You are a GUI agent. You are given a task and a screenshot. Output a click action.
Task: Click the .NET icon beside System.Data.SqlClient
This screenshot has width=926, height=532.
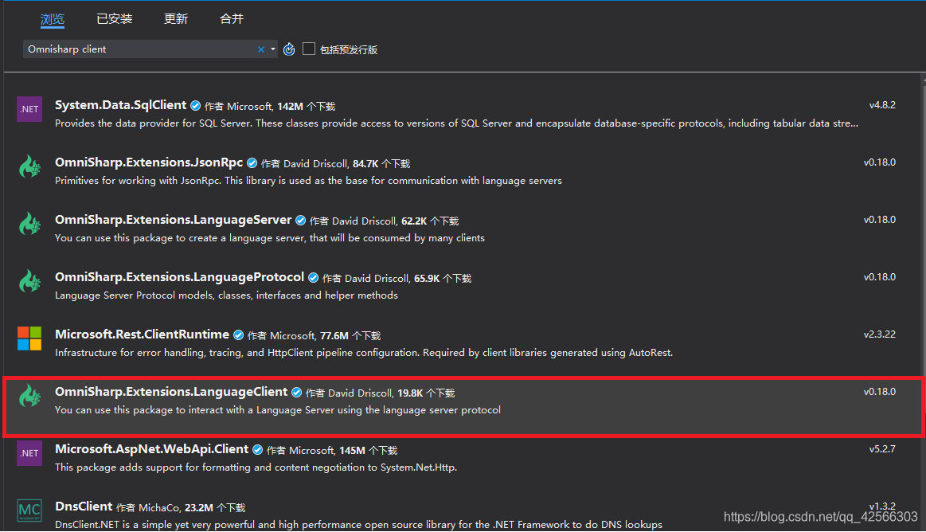(29, 109)
